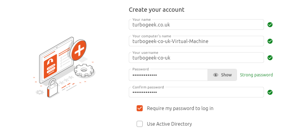This screenshot has width=302, height=138.
Task: Click the Create your account heading
Action: [157, 10]
